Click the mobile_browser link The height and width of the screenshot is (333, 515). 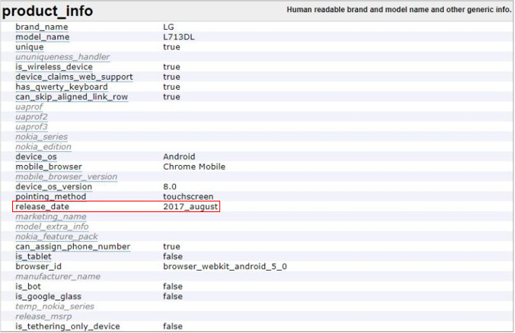pyautogui.click(x=49, y=166)
